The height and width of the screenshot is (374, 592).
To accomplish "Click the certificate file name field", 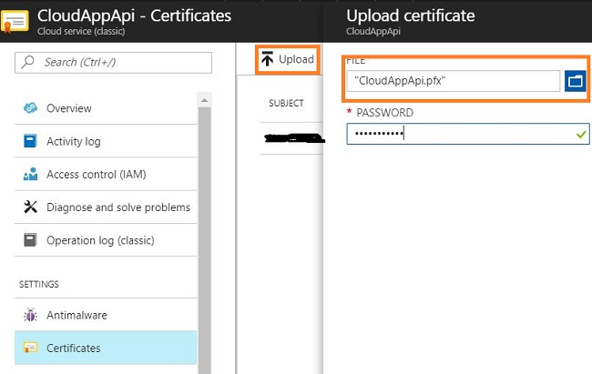I will click(x=453, y=81).
